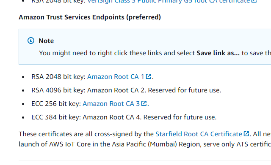Viewport: 271px width, 165px height.
Task: Click the info icon beside Note
Action: tap(31, 41)
